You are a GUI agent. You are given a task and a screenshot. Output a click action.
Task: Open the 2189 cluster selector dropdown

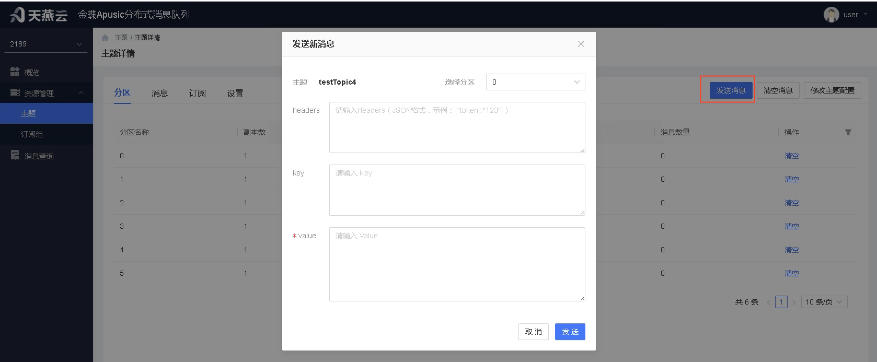(x=46, y=44)
